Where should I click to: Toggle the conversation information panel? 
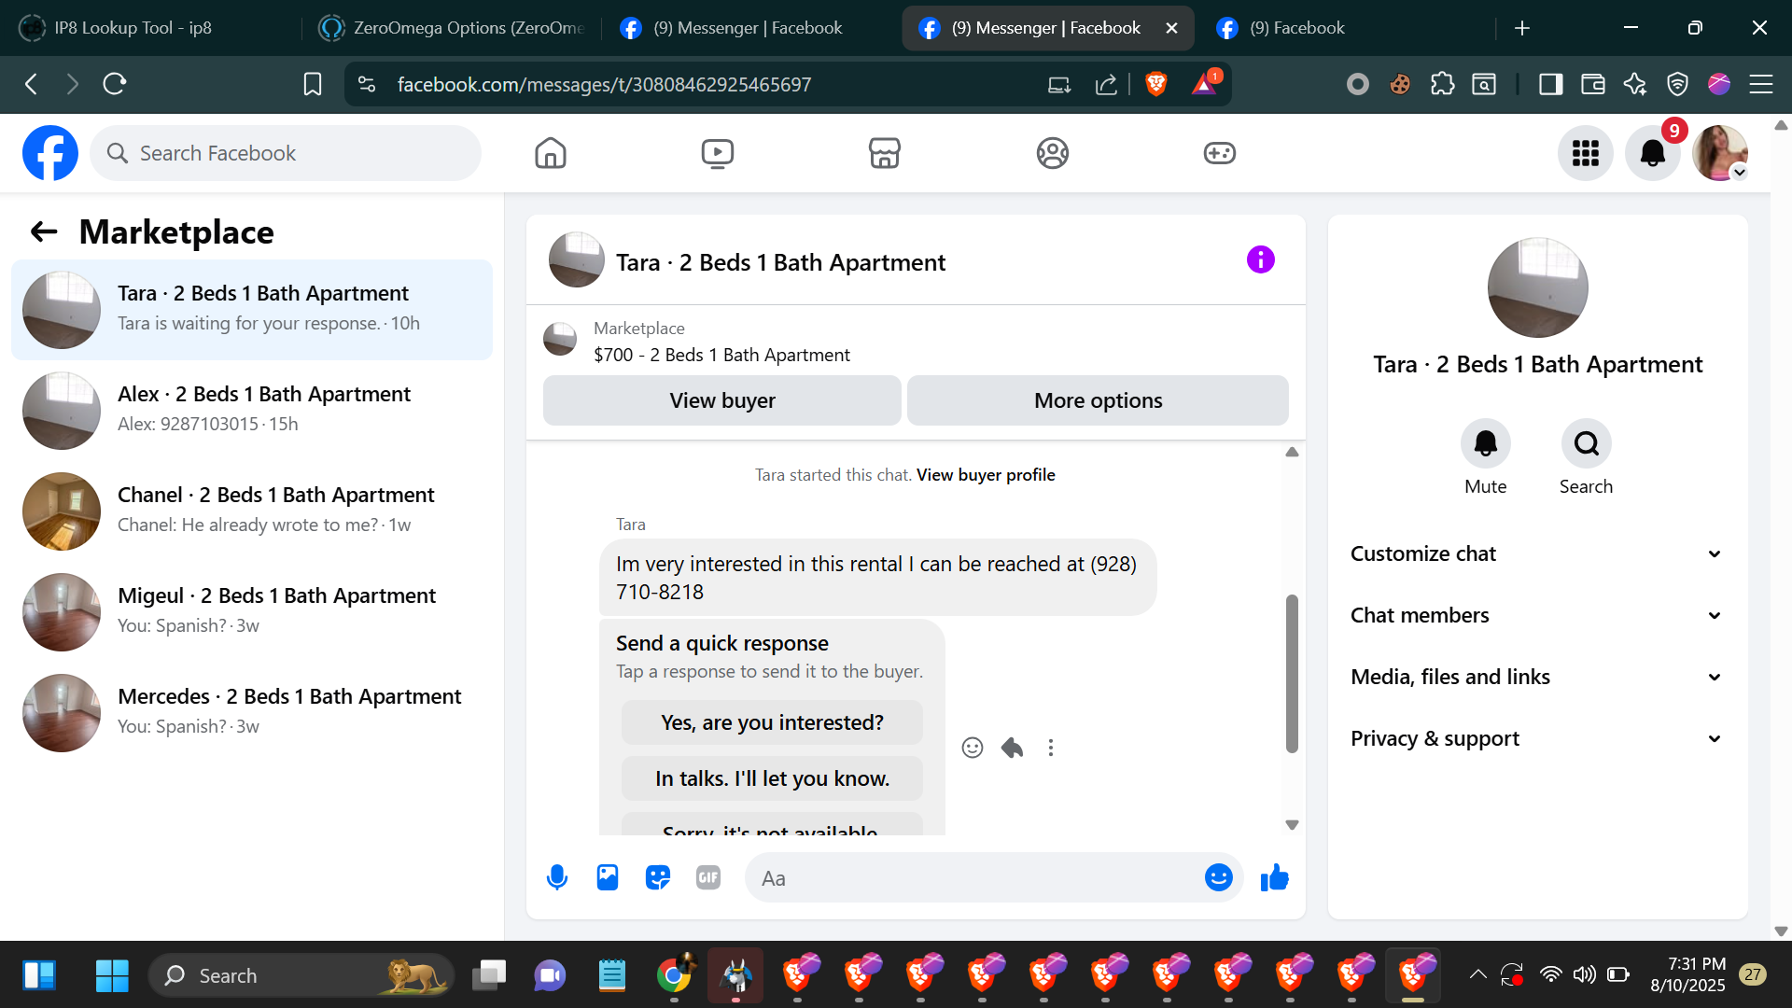(x=1260, y=260)
